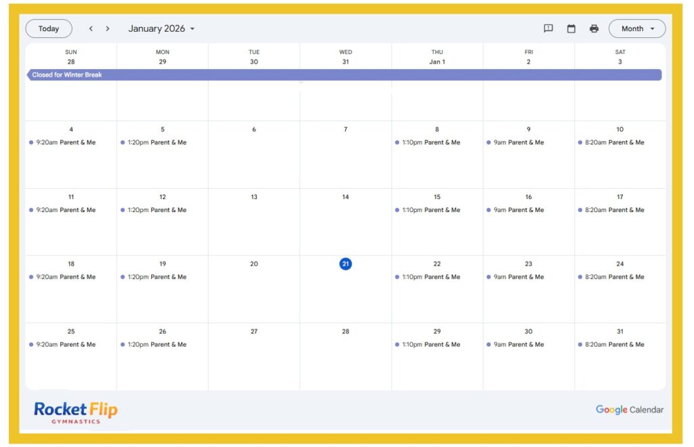This screenshot has height=447, width=694.
Task: Open the Month view dropdown
Action: click(637, 28)
